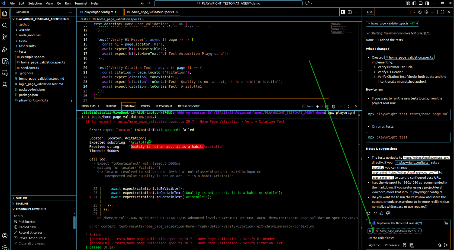454x250 pixels.
Task: Open the Source Control view
Action: pyautogui.click(x=5, y=37)
